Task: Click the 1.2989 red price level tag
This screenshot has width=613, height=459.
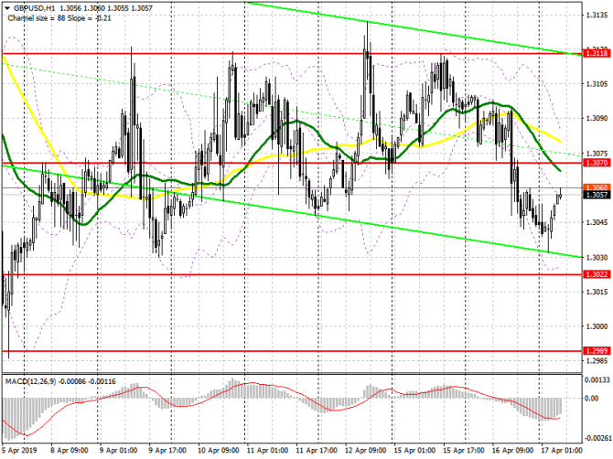Action: coord(597,351)
